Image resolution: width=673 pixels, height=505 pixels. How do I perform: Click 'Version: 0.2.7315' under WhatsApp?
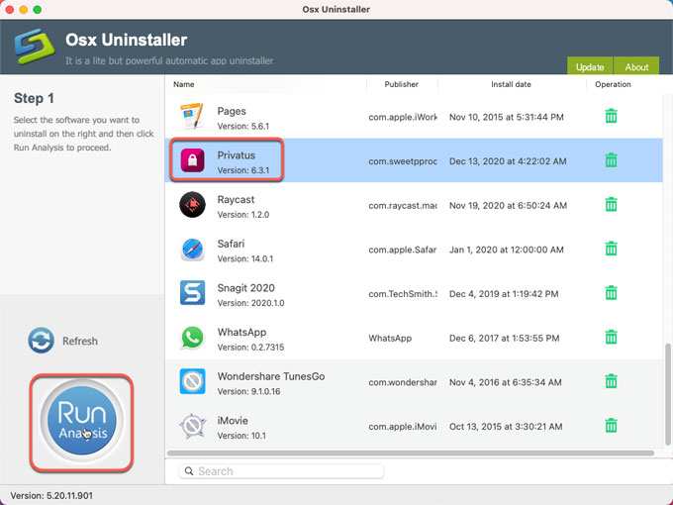250,348
